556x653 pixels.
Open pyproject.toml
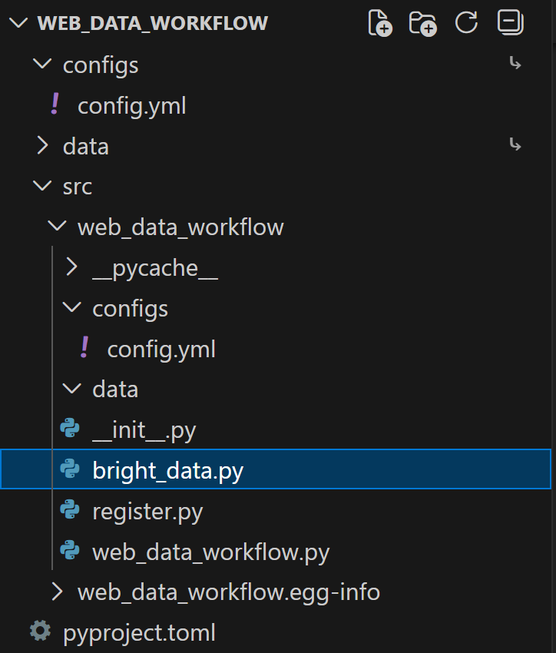click(138, 631)
